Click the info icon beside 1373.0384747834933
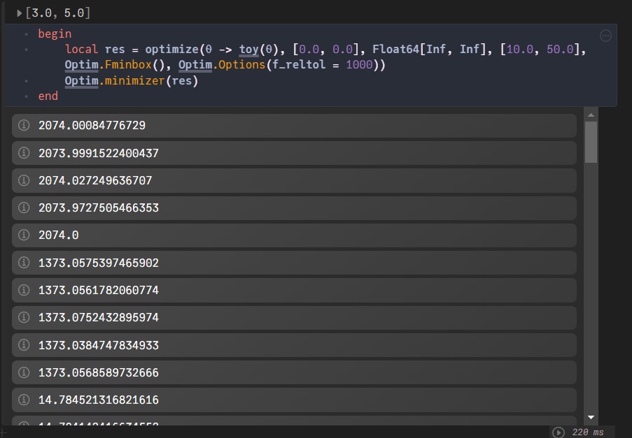The image size is (632, 438). click(x=24, y=345)
